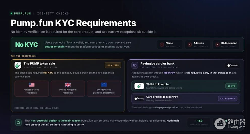Click the United Kingdom residents tile
Image resolution: width=250 pixels, height=134 pixels.
click(x=68, y=89)
